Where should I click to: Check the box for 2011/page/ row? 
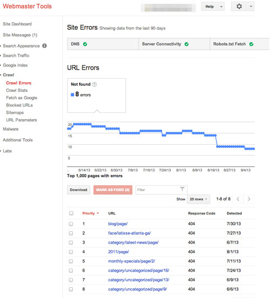pos(71,252)
